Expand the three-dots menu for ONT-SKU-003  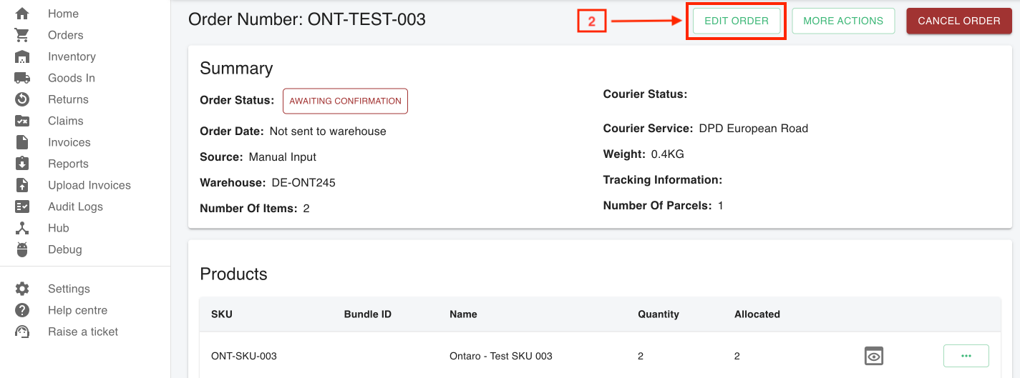(x=966, y=356)
